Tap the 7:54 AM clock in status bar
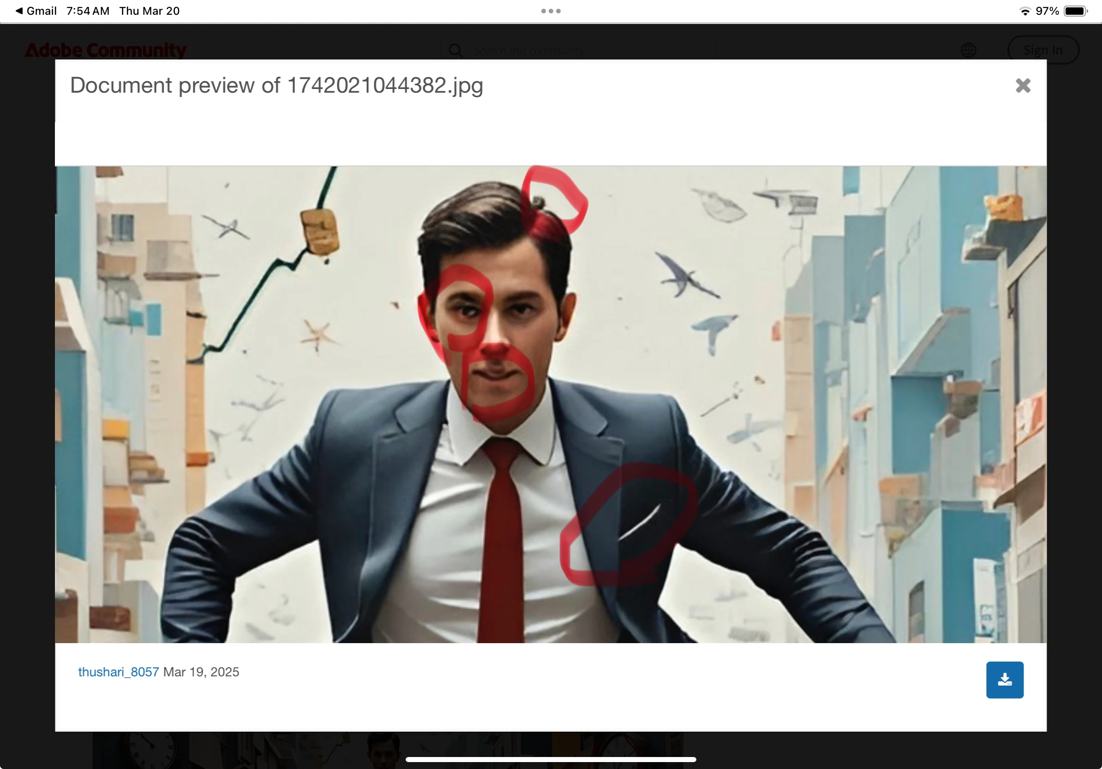The width and height of the screenshot is (1102, 769). point(88,11)
